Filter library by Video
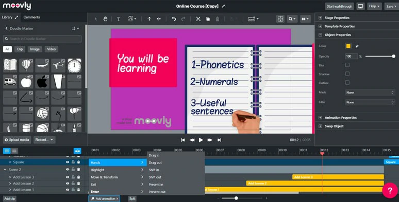Viewport: 399px width, 202px height. click(x=51, y=49)
